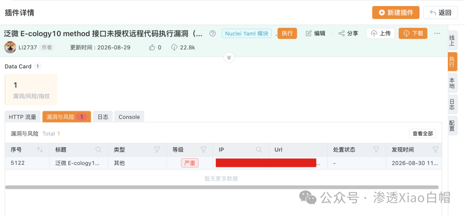Expand plugin details with double-chevron button
465x216 pixels.
click(x=229, y=57)
